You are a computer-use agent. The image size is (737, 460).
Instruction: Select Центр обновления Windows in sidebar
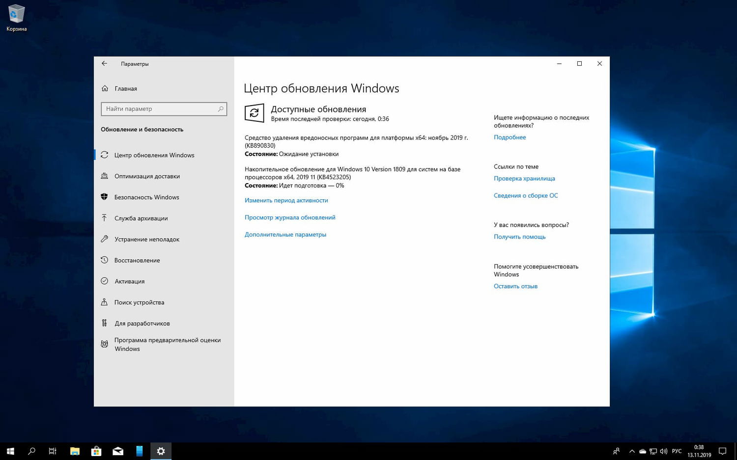154,155
